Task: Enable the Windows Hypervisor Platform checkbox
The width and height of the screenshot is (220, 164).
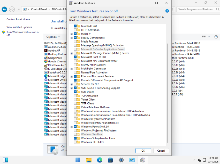Action: pos(75,119)
